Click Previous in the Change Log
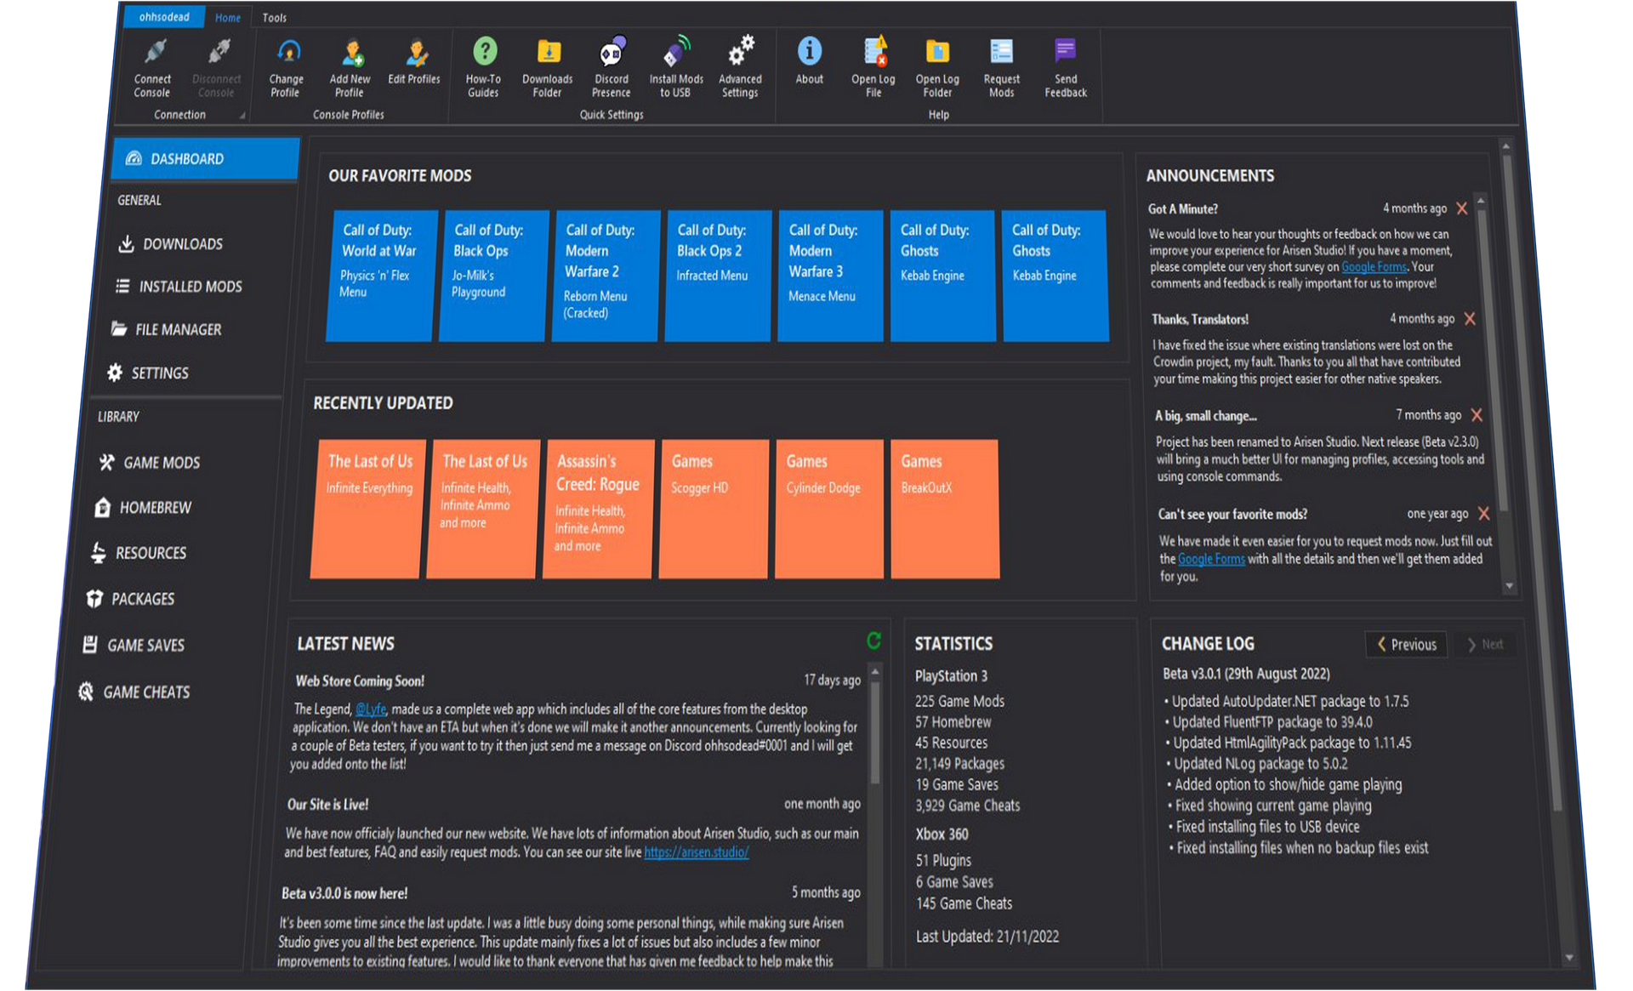 click(x=1406, y=644)
